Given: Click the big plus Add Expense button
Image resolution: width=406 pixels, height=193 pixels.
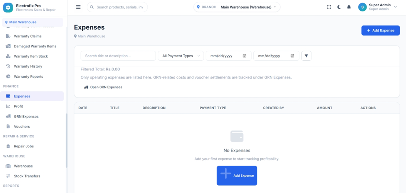Looking at the screenshot, I should click(x=237, y=176).
